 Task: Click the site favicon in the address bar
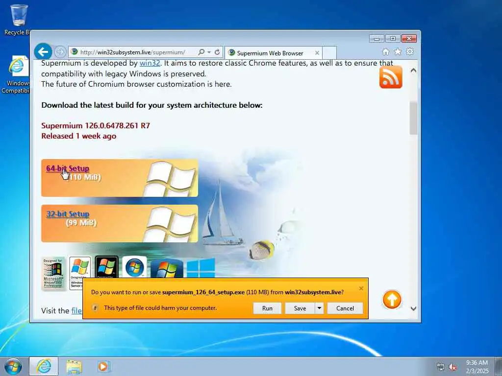[75, 52]
